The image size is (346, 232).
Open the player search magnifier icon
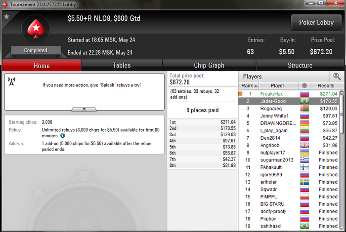pos(337,76)
